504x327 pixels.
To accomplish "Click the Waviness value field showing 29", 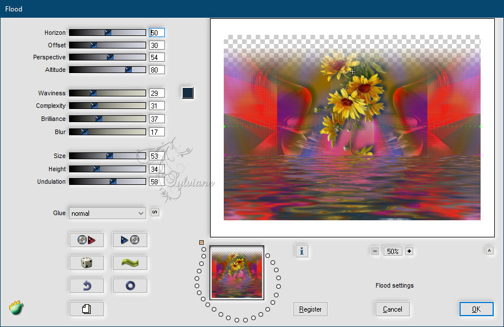I will [157, 93].
